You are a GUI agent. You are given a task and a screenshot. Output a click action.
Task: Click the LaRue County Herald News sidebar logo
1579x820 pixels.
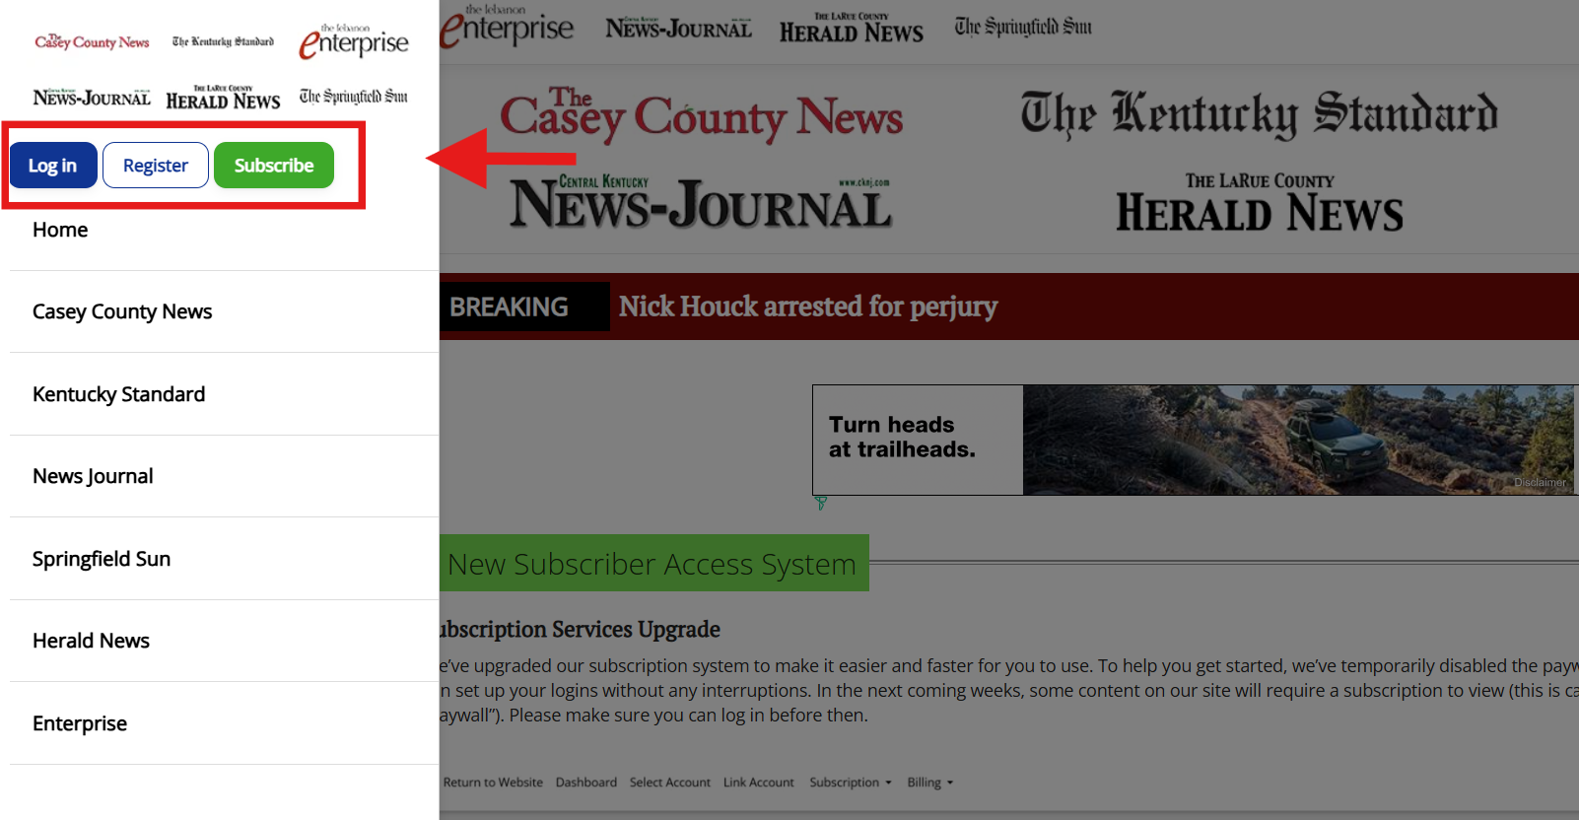tap(223, 97)
